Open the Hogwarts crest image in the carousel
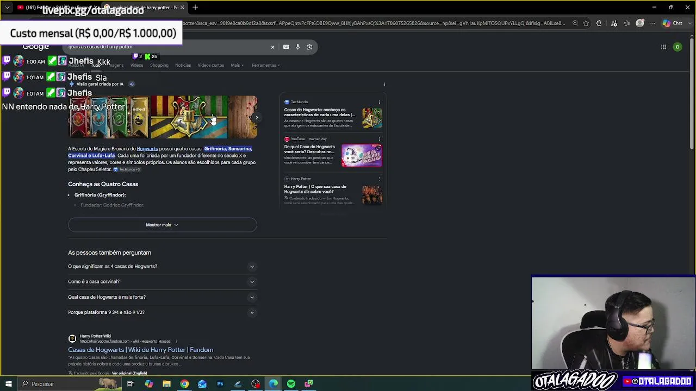696x391 pixels. pyautogui.click(x=189, y=117)
